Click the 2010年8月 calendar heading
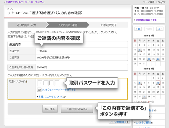The height and width of the screenshot is (128, 169). point(149,36)
